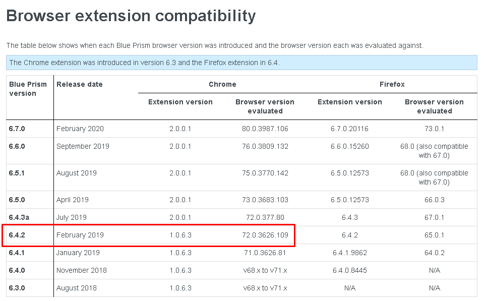
Task: Select Firefox extension version '6.6.0.15260'
Action: [x=349, y=146]
